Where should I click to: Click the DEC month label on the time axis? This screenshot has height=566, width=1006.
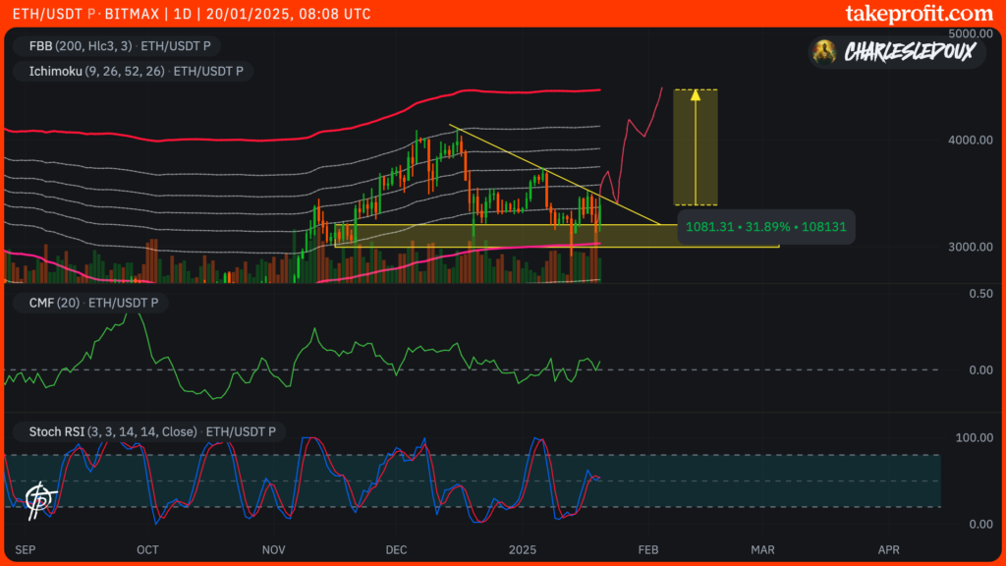[x=396, y=550]
